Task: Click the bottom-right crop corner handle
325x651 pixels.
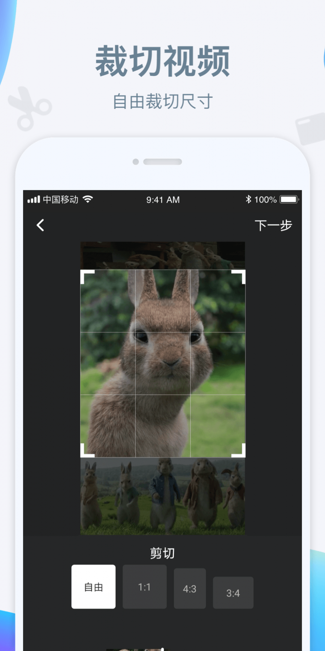Action: point(239,451)
